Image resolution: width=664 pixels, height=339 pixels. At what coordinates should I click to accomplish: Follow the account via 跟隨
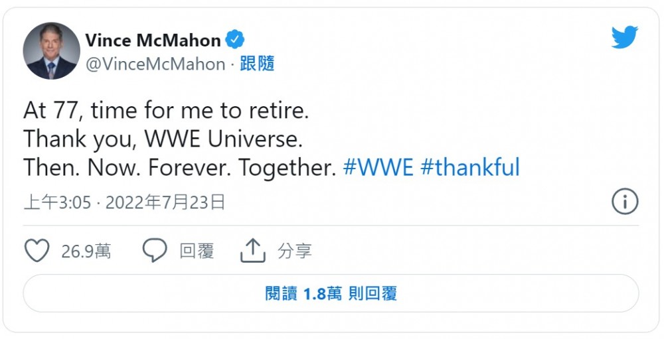tap(257, 64)
